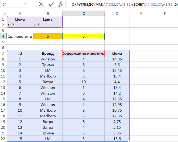Confirm the formula with the Enter checkmark

pyautogui.click(x=51, y=4)
